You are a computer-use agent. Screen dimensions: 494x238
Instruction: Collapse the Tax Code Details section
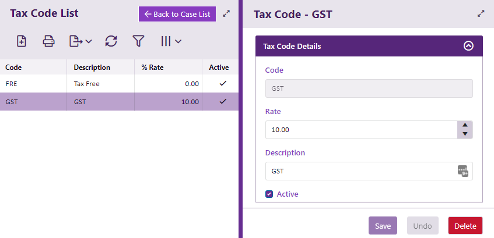pos(468,46)
